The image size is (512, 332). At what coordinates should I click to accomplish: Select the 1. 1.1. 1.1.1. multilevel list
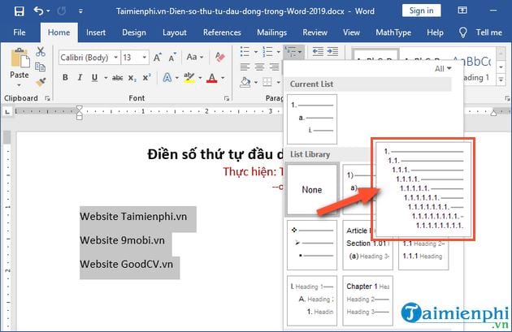pyautogui.click(x=423, y=189)
